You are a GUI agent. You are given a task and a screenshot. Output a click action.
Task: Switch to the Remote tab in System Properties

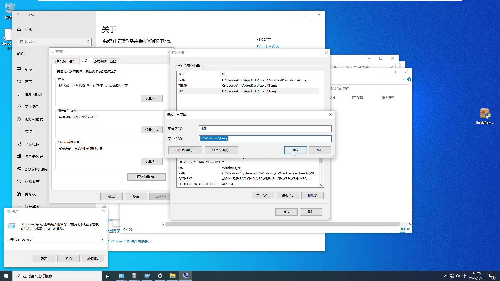point(113,61)
